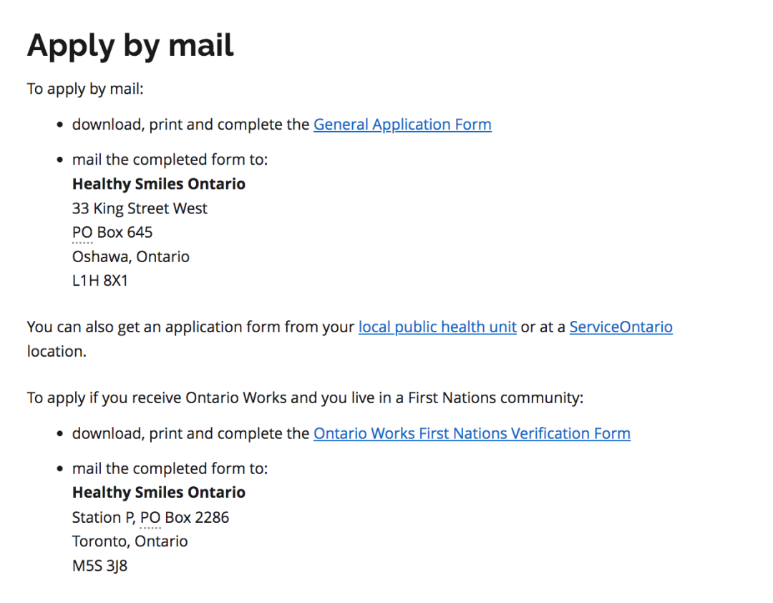Screen dimensions: 773x603
Task: Click the '33 King Street West' address line
Action: click(x=140, y=208)
